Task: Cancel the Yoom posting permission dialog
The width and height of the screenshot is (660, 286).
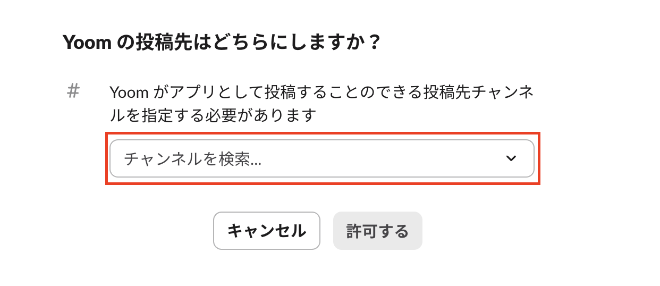Action: [267, 231]
